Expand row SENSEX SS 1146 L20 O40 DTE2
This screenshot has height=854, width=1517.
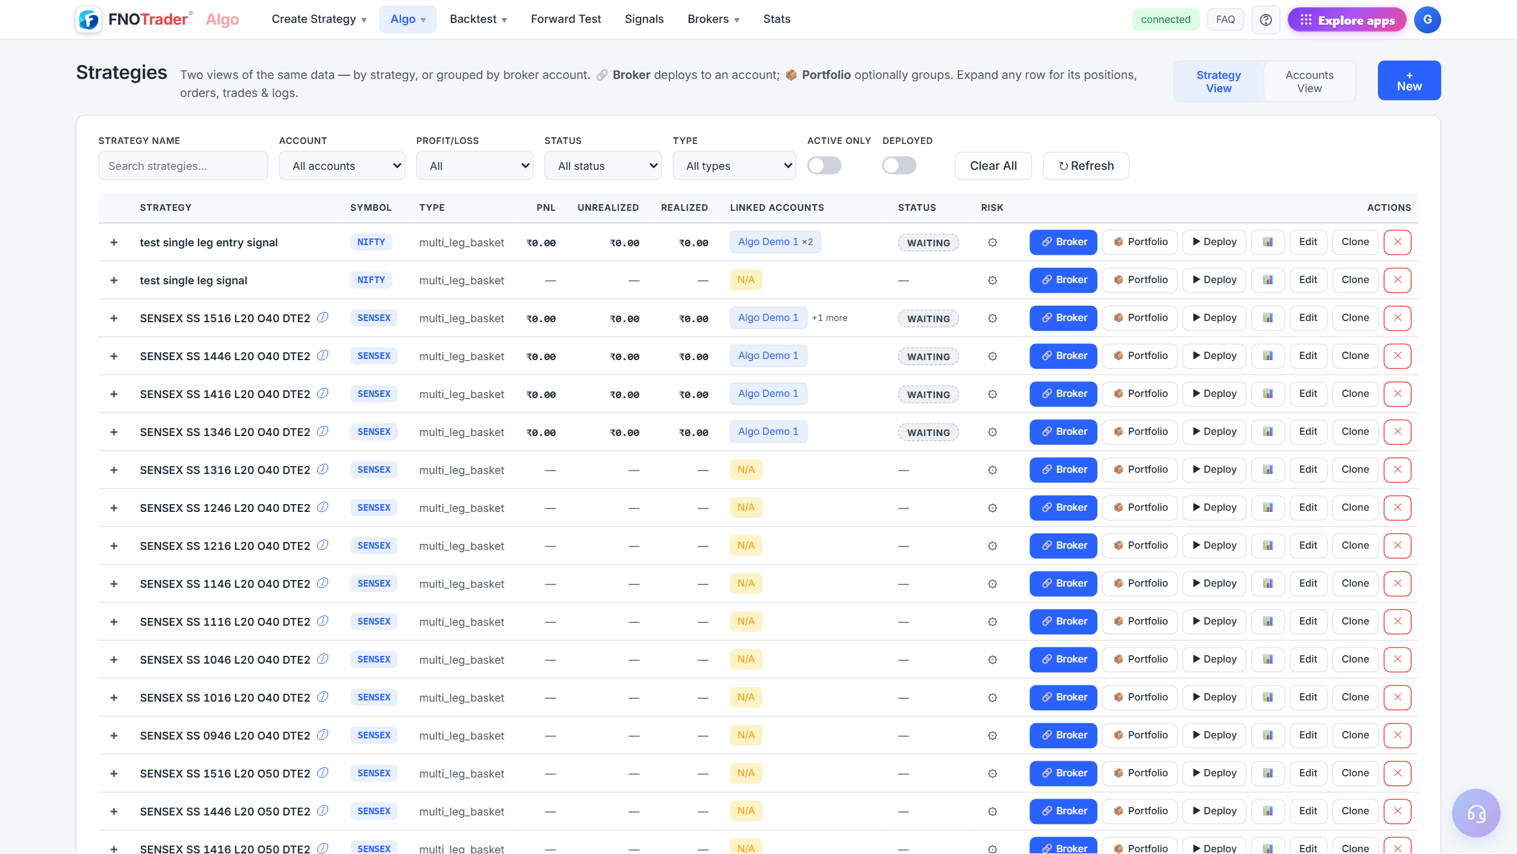(114, 584)
